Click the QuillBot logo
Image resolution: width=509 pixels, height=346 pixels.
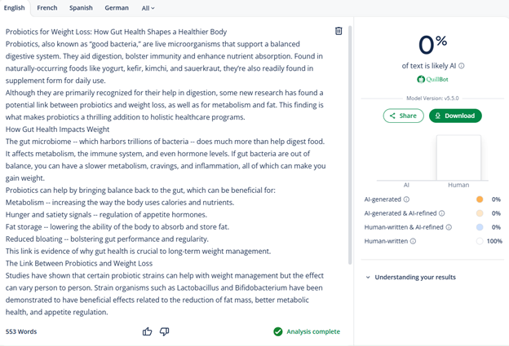[x=432, y=79]
